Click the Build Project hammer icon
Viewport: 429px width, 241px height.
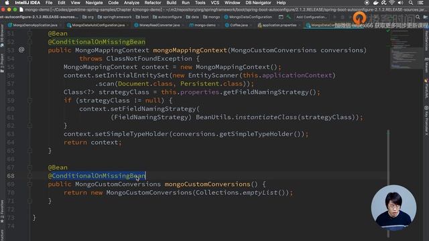(x=288, y=17)
